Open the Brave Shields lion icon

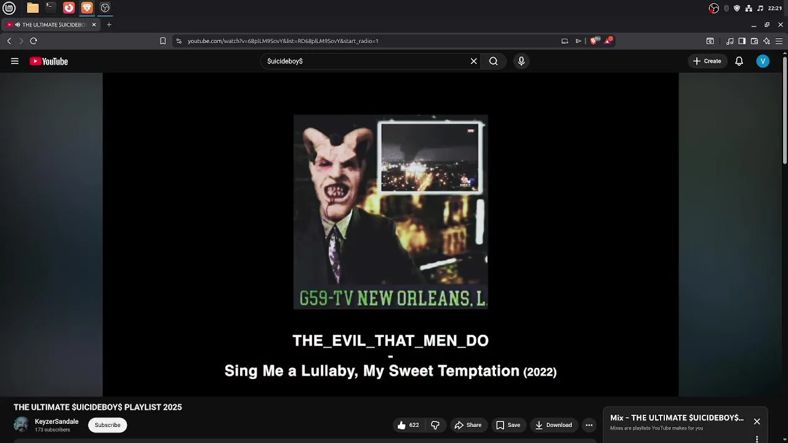(x=593, y=41)
